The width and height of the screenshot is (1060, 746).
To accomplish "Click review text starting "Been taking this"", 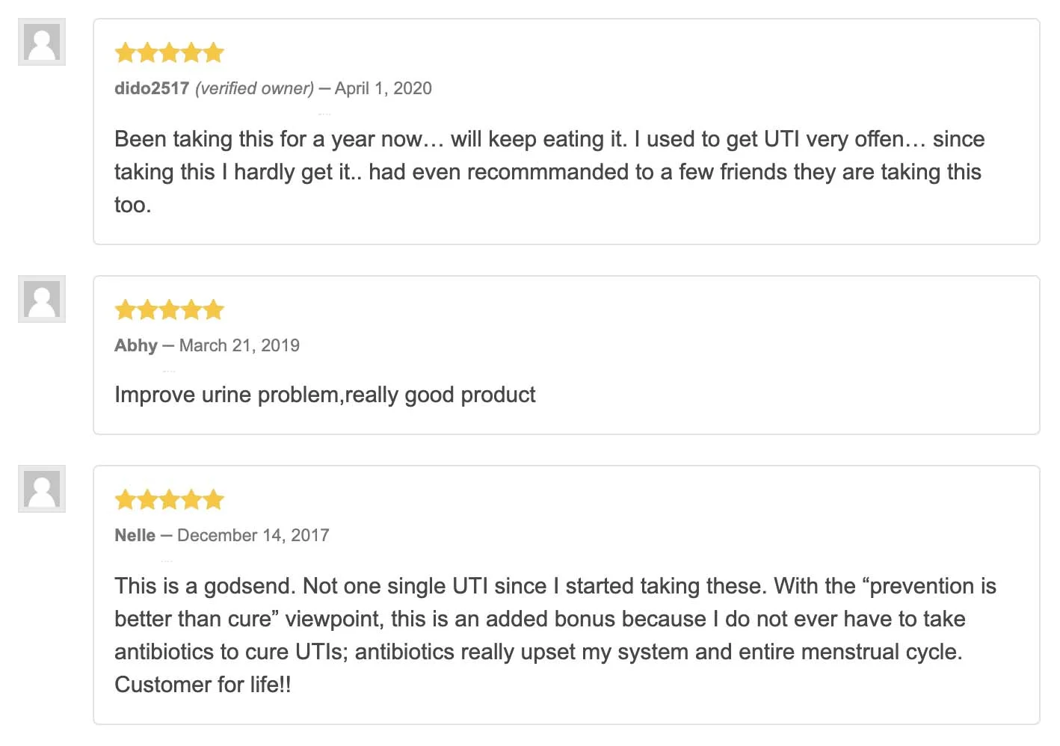I will click(549, 172).
